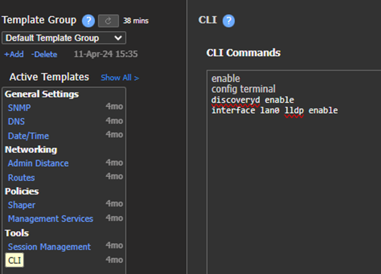Click the 38 mins refresh timestamp

coord(136,21)
